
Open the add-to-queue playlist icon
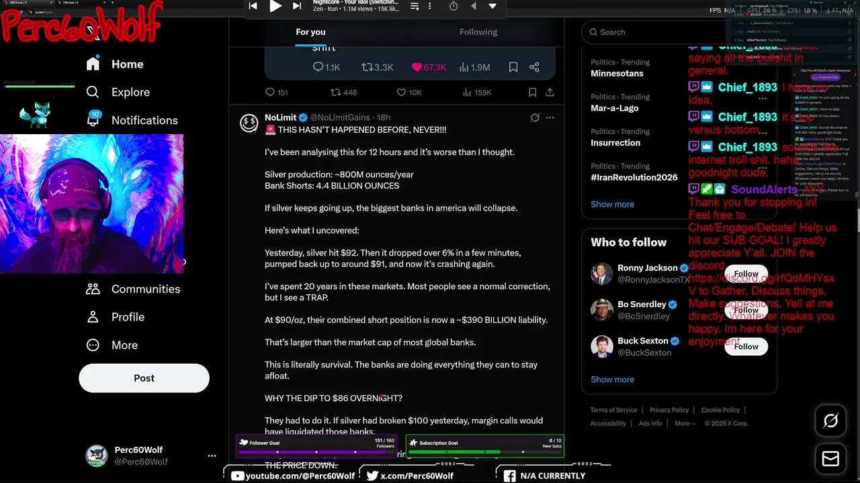(x=415, y=6)
